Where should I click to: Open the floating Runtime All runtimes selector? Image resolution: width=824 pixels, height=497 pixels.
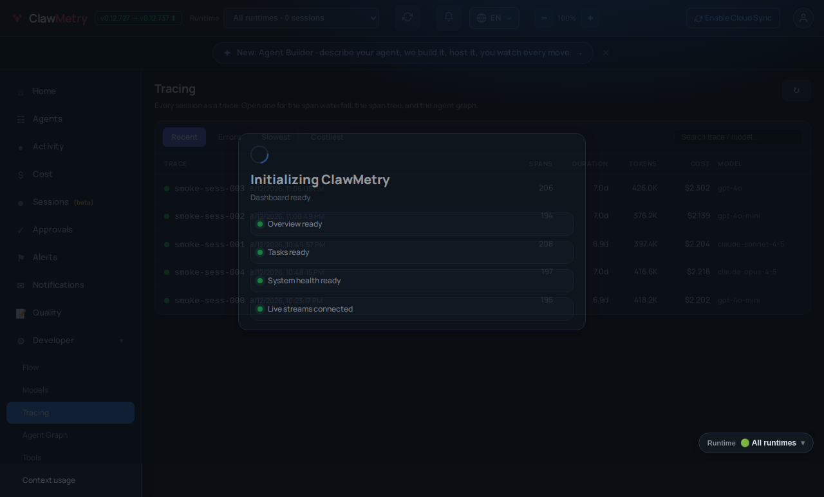(756, 443)
